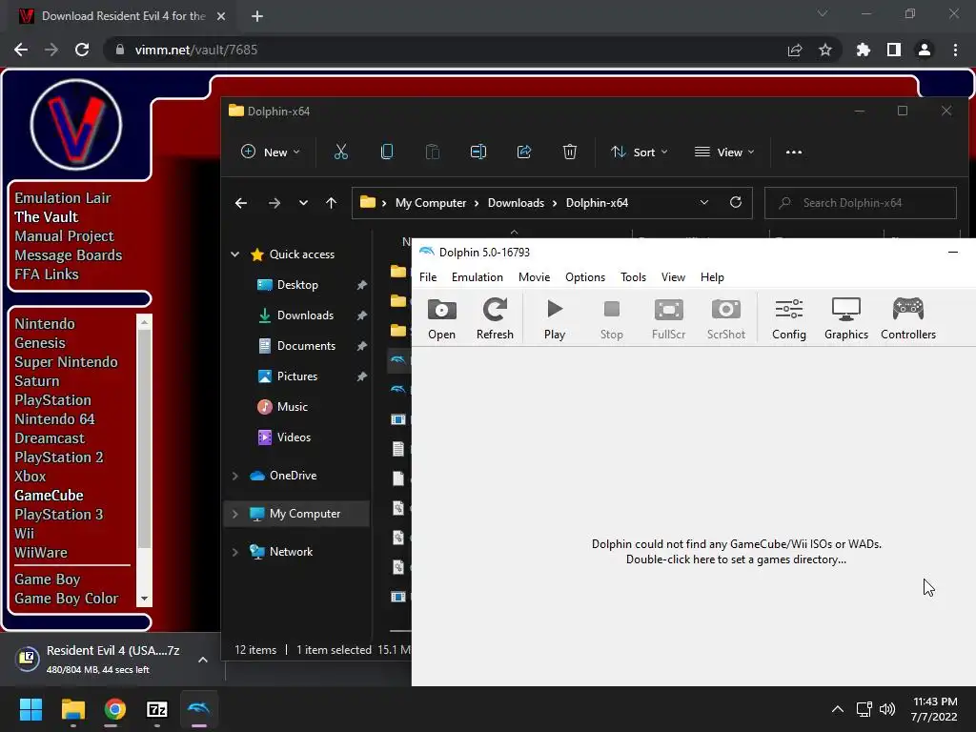
Task: Open recent locations chevron in File Explorer
Action: pos(303,203)
